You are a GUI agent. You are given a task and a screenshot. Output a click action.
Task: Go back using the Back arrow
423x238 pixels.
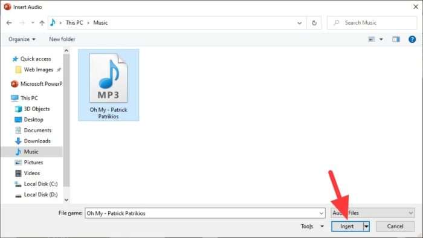[x=9, y=23]
